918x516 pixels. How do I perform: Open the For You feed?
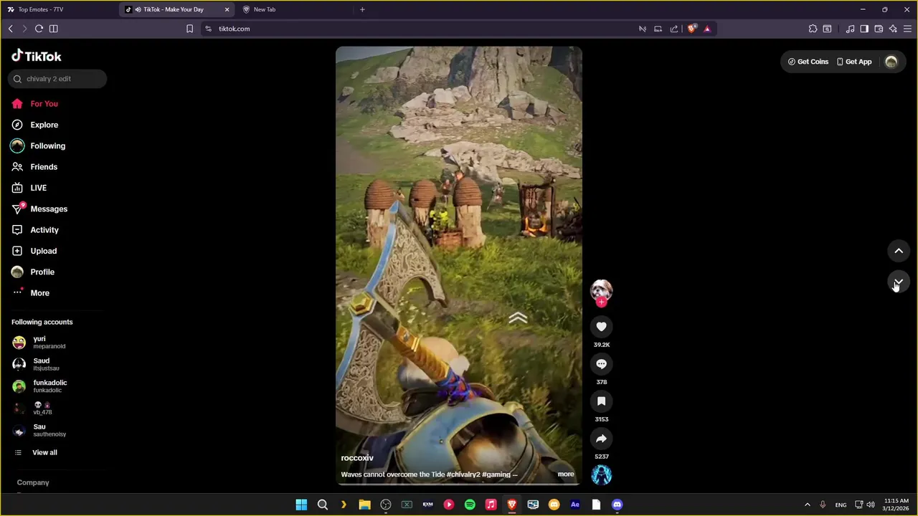pyautogui.click(x=35, y=104)
